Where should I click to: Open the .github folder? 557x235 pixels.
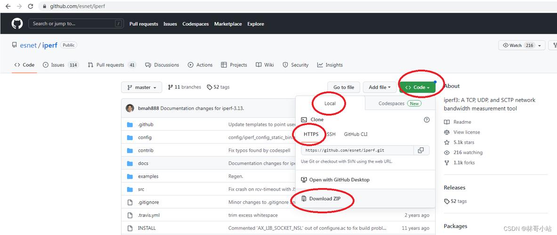click(x=145, y=125)
